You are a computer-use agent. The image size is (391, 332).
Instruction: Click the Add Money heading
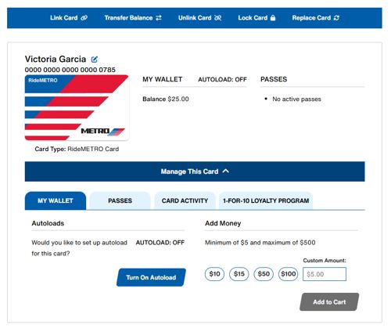click(223, 223)
